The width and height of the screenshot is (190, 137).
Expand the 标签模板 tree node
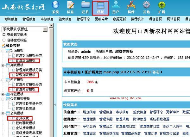[3, 94]
